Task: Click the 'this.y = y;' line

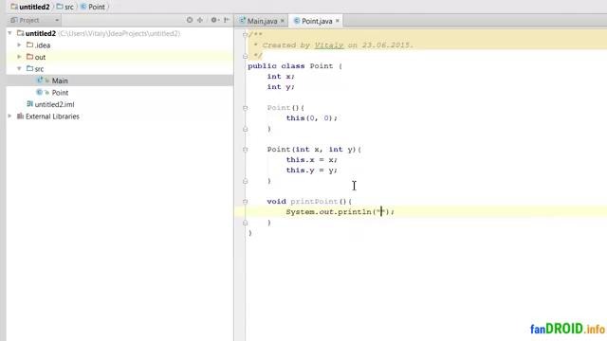Action: (x=312, y=170)
